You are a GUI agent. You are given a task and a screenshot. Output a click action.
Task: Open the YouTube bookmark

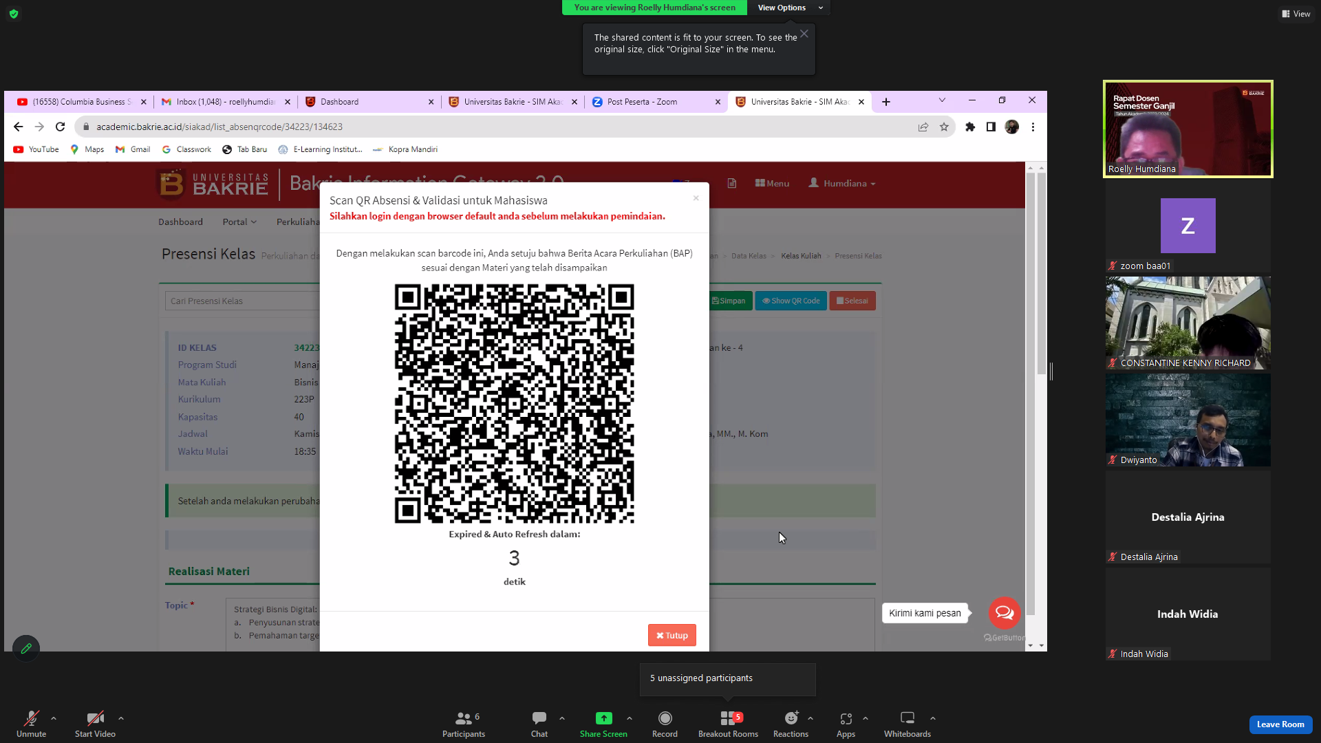coord(36,149)
